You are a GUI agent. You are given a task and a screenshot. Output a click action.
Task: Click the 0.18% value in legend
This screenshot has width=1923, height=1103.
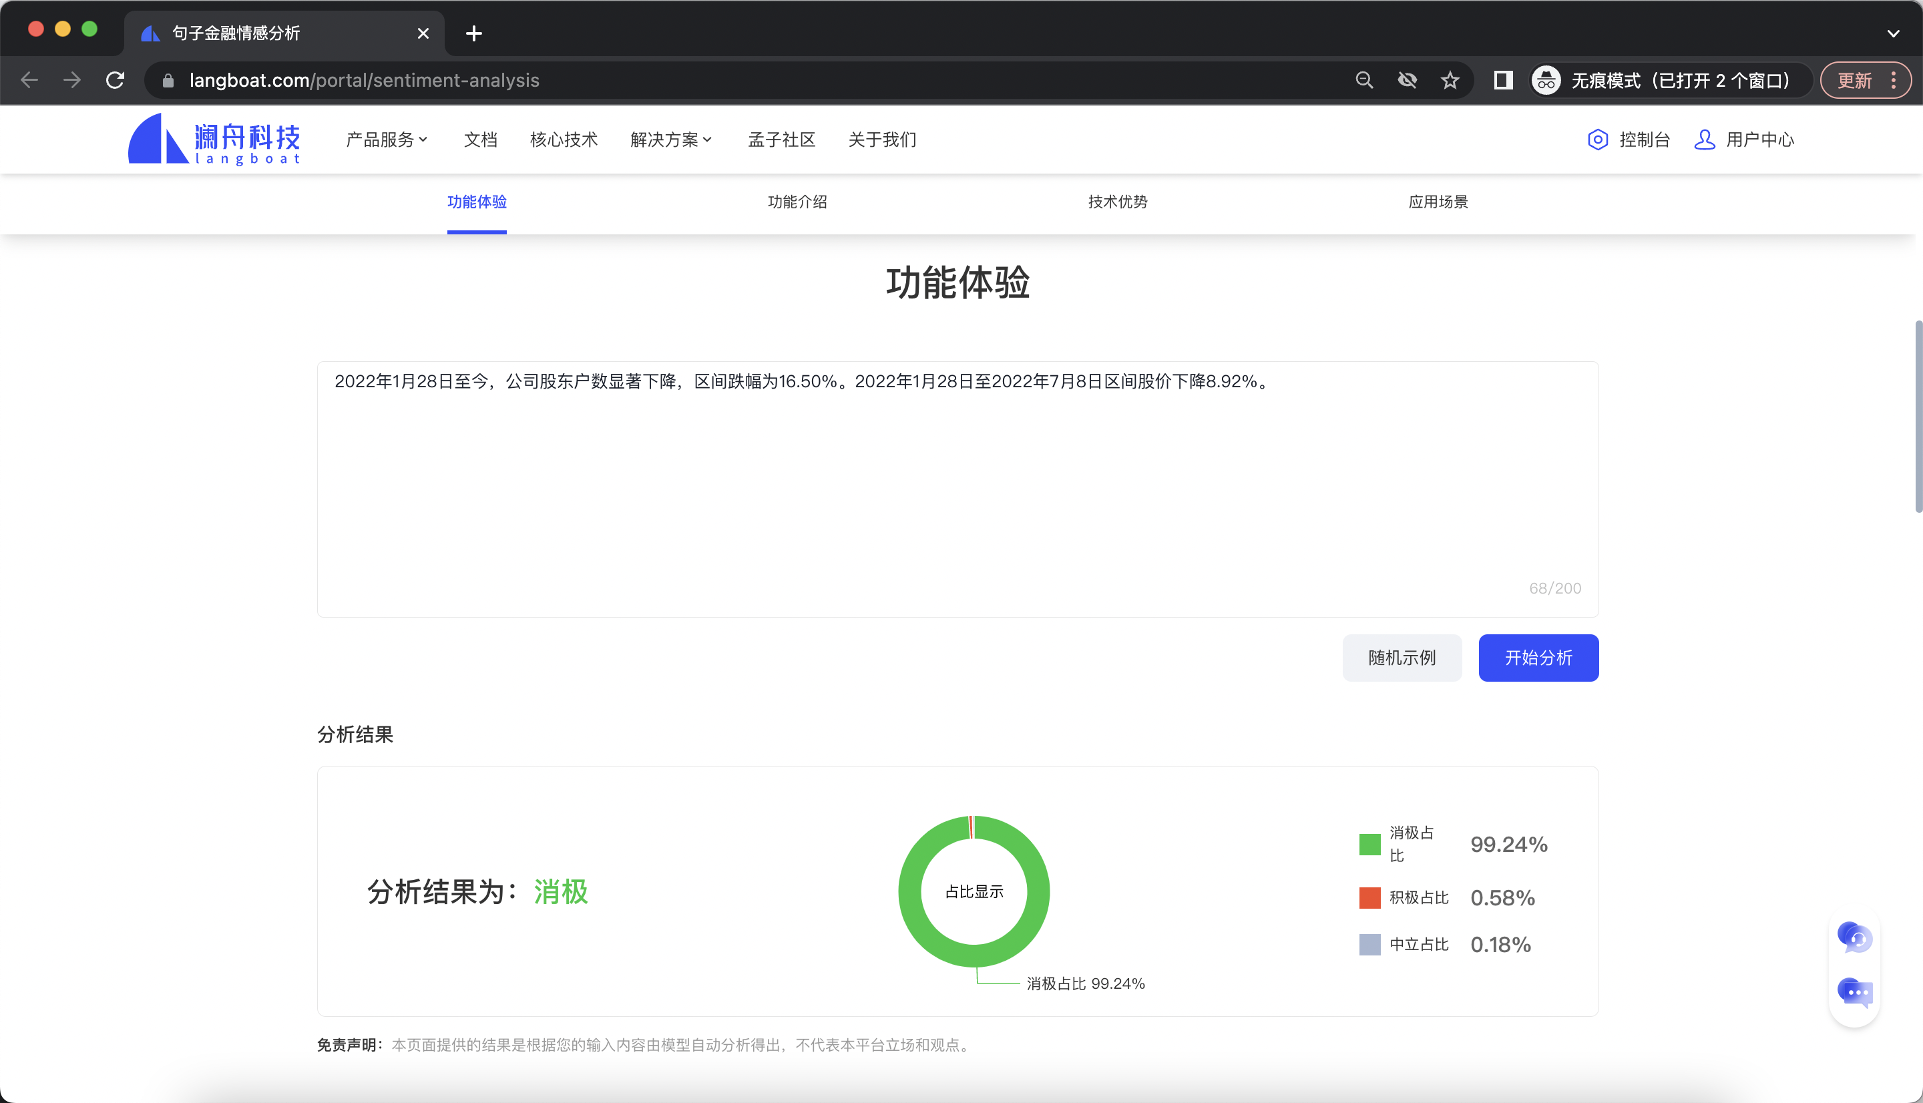click(x=1500, y=945)
